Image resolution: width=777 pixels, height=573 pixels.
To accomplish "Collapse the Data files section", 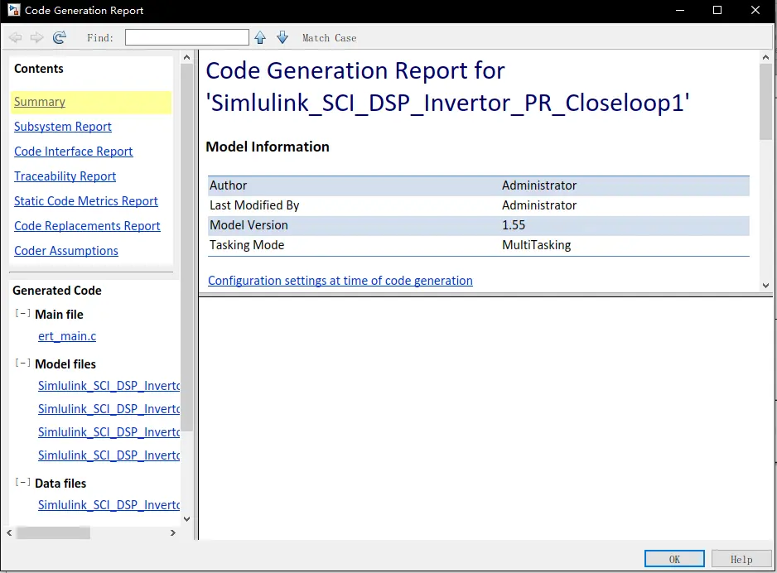I will pos(22,482).
